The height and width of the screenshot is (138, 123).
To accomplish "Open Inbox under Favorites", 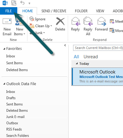I will coord(10,56).
